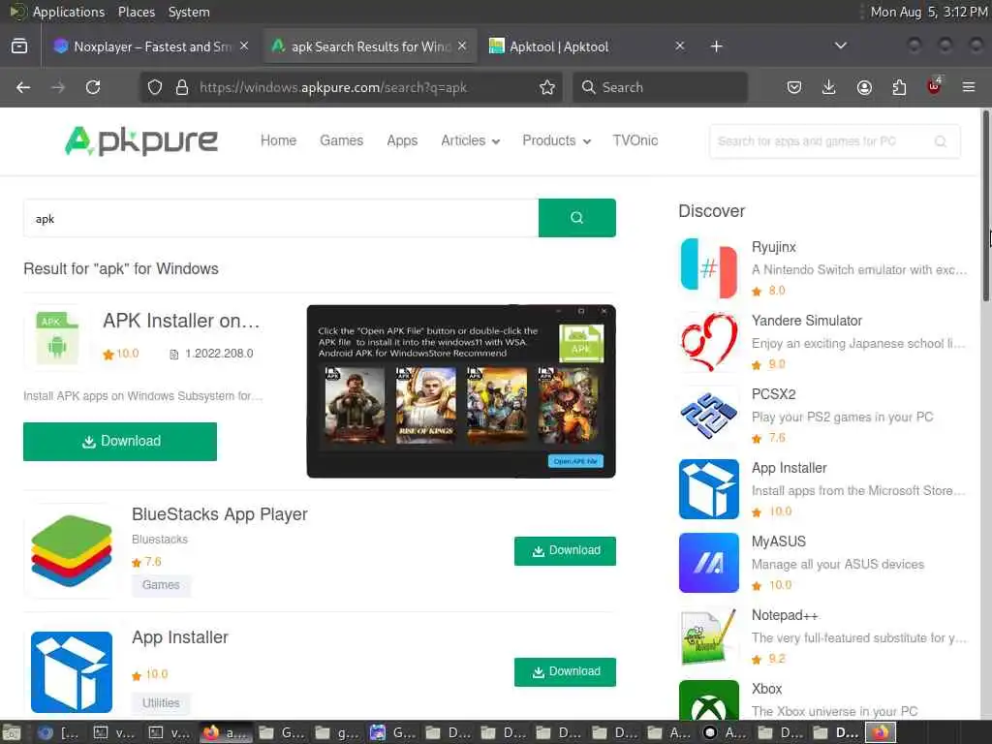Open the Notepad++ app icon

pos(708,636)
